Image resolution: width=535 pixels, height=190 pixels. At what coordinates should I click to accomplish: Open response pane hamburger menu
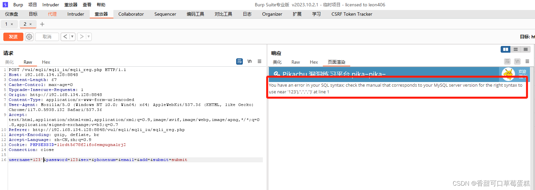pos(527,62)
